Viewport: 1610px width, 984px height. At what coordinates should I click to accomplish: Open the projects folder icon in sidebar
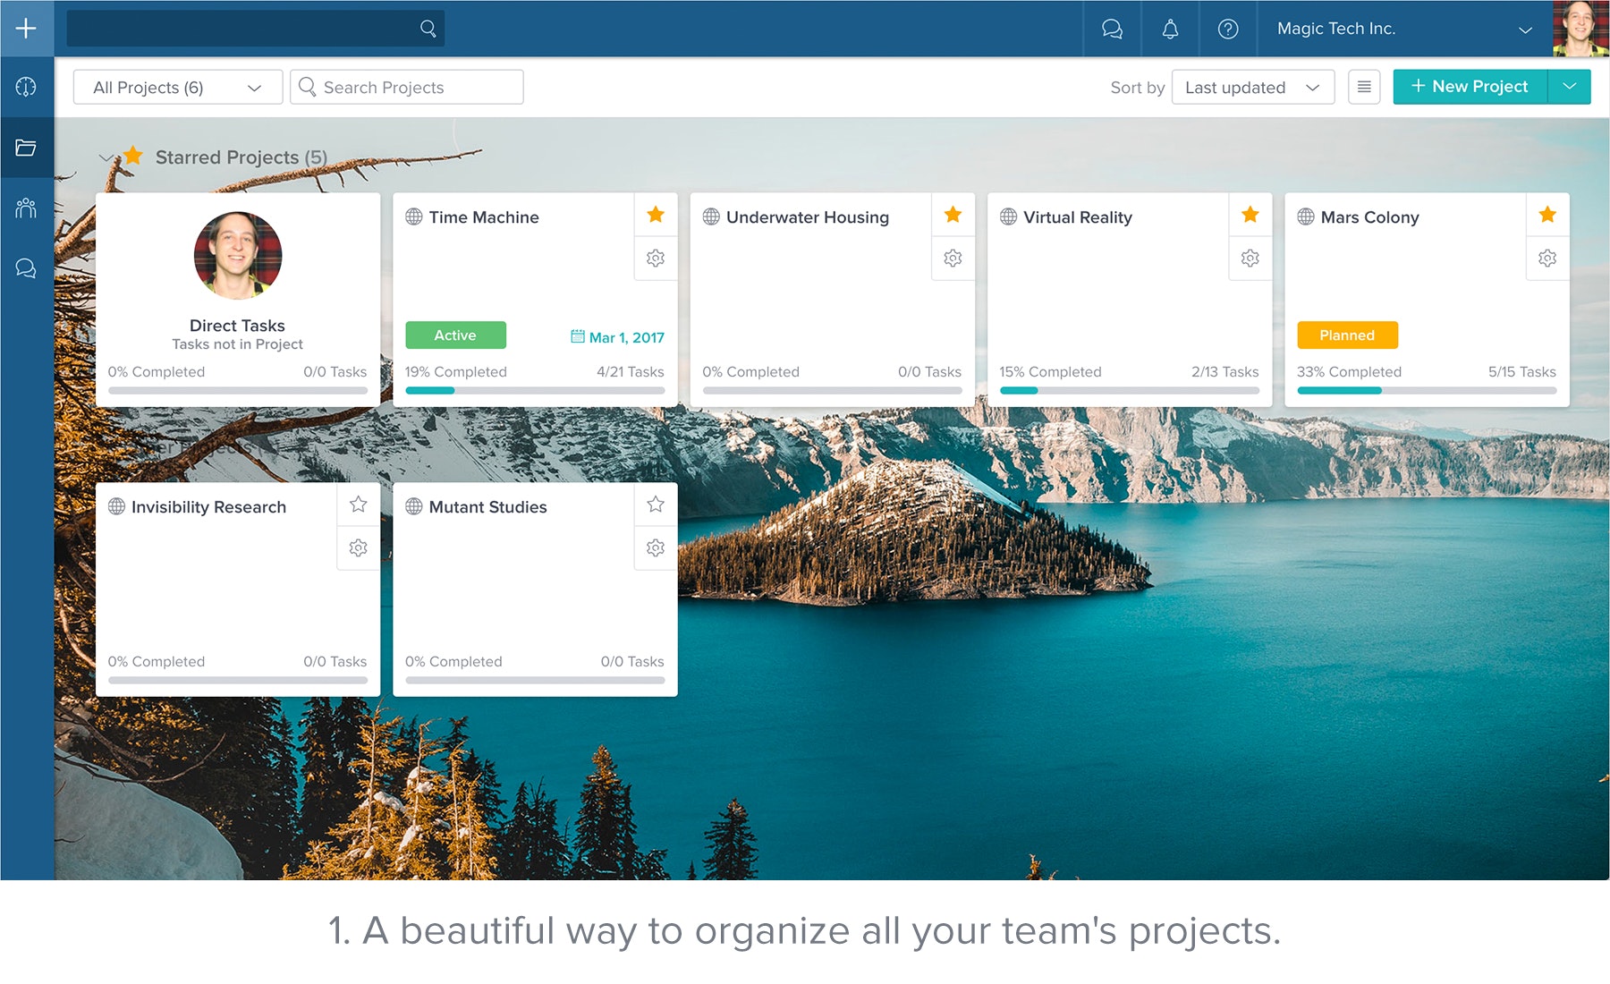point(26,148)
